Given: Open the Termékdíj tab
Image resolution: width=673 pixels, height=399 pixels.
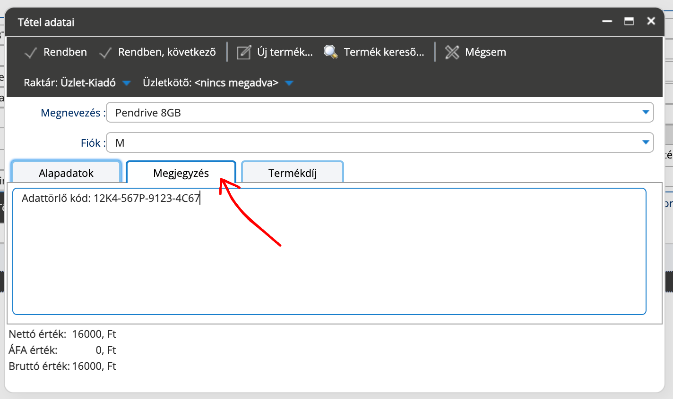Looking at the screenshot, I should tap(292, 173).
